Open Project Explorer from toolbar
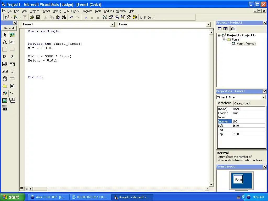The width and height of the screenshot is (268, 201). [105, 18]
